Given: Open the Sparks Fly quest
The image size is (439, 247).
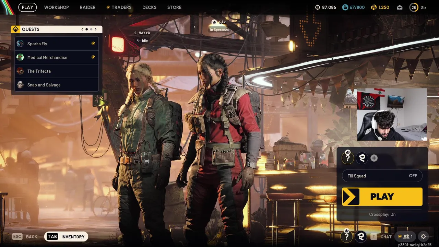Looking at the screenshot, I should click(x=57, y=44).
